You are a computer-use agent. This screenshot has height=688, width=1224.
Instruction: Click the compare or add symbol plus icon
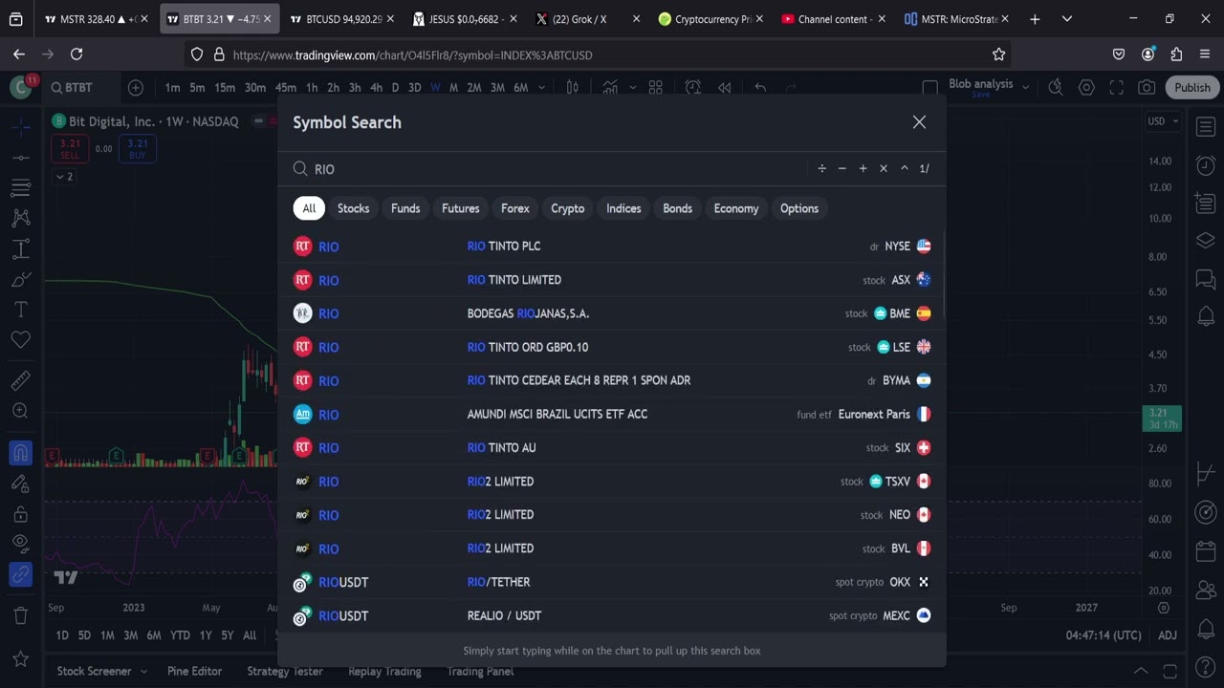[136, 88]
